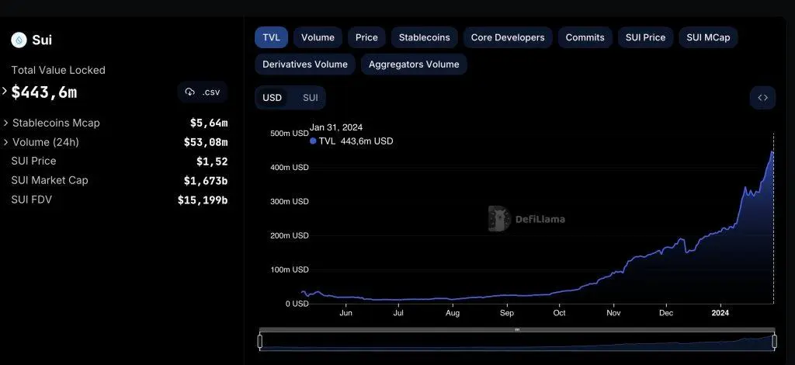The width and height of the screenshot is (795, 365).
Task: Open the embed code icon button
Action: tap(762, 98)
